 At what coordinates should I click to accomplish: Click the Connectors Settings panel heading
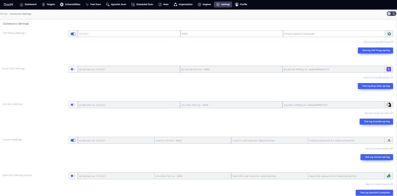(16, 24)
